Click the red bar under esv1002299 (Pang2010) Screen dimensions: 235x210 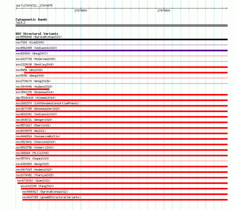coord(124,189)
